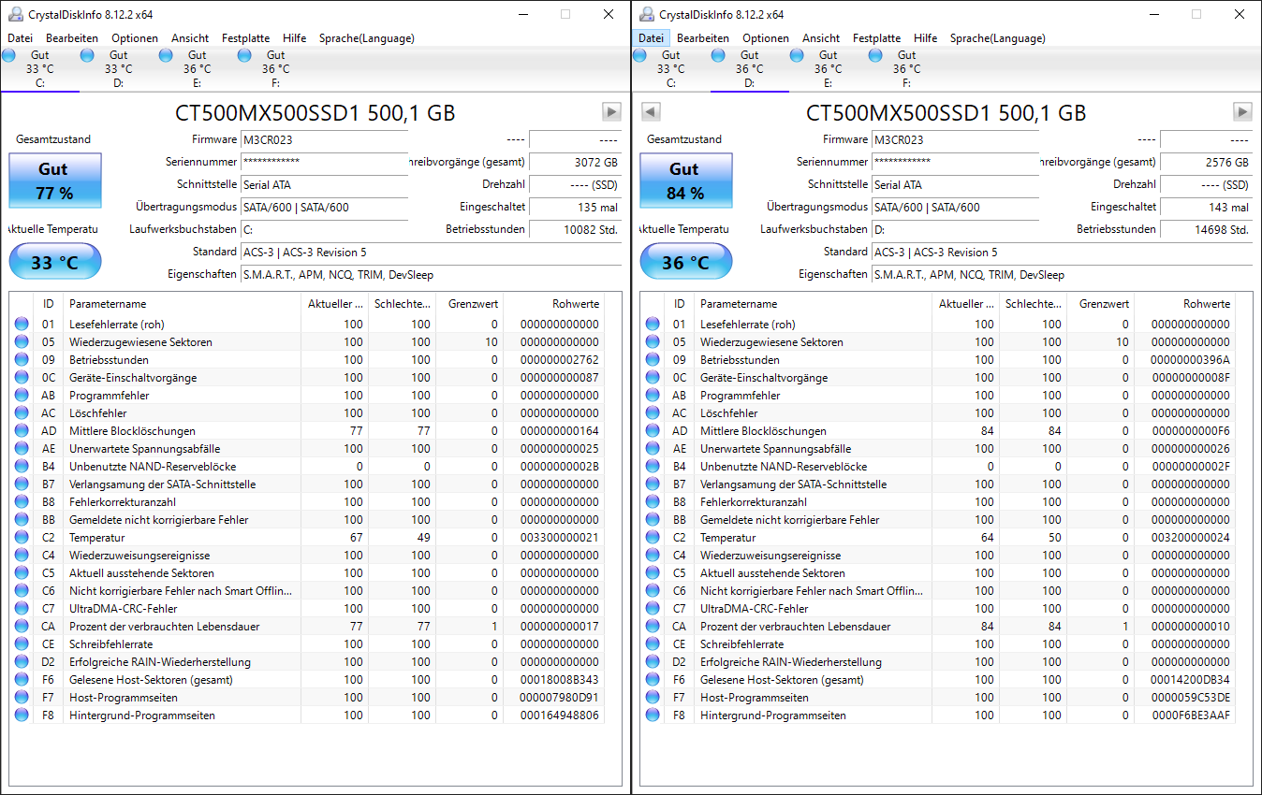Open Sprache(Language) menu in the right window
The height and width of the screenshot is (795, 1262).
pyautogui.click(x=998, y=38)
